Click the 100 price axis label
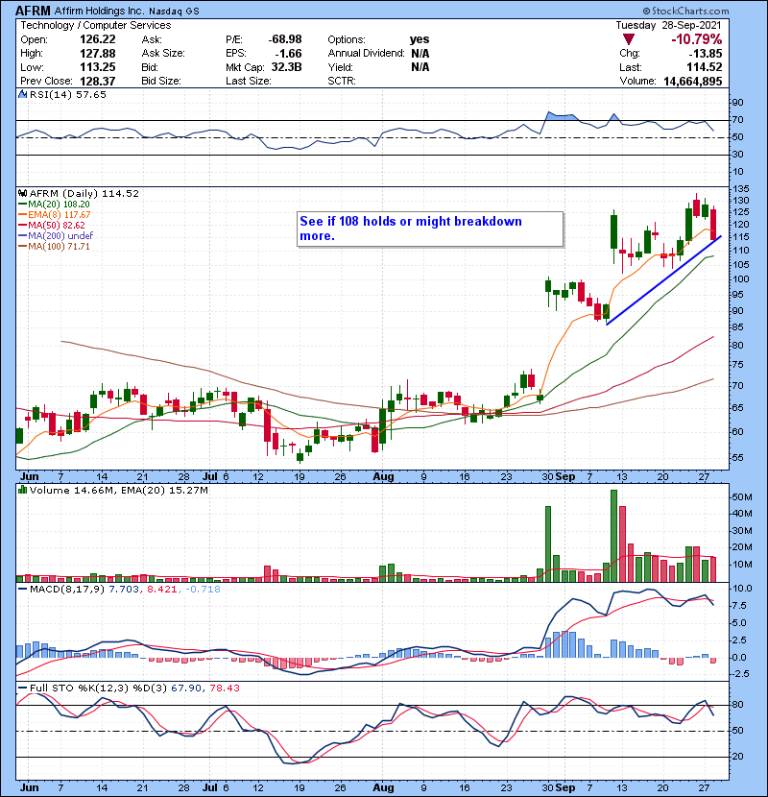The height and width of the screenshot is (797, 768). pyautogui.click(x=740, y=278)
